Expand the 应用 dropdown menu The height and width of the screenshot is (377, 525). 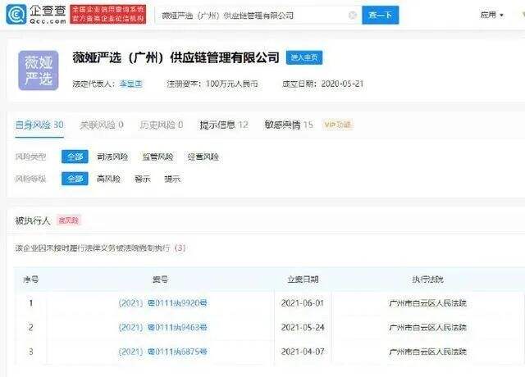click(491, 15)
